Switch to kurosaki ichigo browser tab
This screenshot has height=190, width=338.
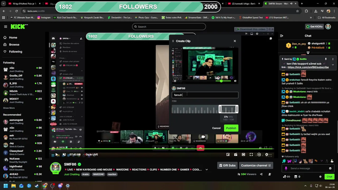click(x=243, y=4)
